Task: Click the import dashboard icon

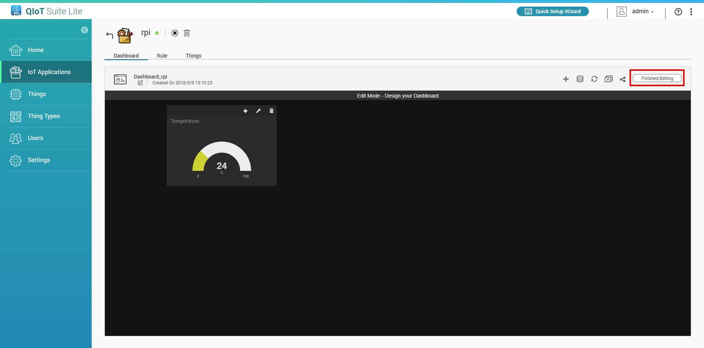Action: click(608, 79)
